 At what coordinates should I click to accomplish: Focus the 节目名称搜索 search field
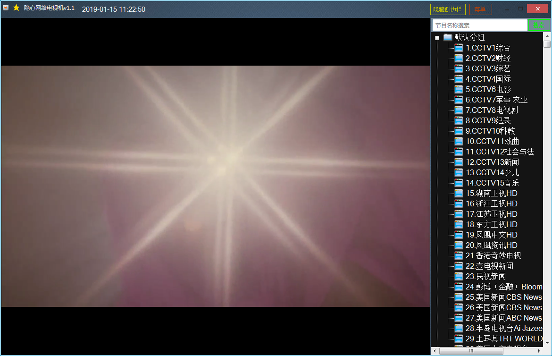(x=479, y=25)
